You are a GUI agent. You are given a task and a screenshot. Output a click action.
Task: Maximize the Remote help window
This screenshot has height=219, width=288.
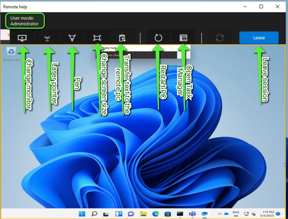261,6
